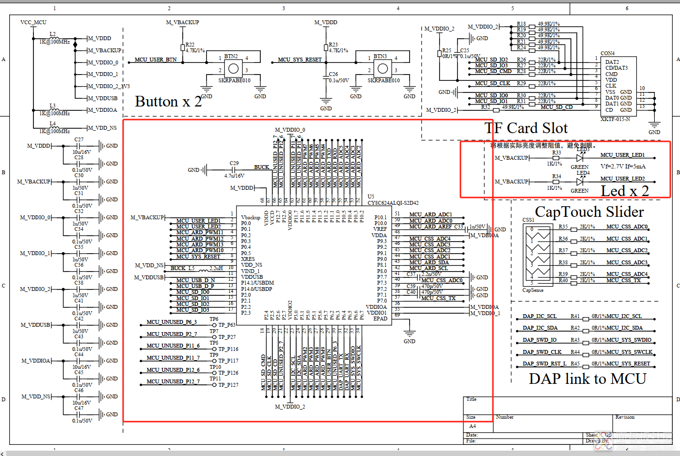Screen dimensions: 680x456
Task: Click the R45 resistor on DAP_SWD_RST_L line
Action: coord(586,366)
